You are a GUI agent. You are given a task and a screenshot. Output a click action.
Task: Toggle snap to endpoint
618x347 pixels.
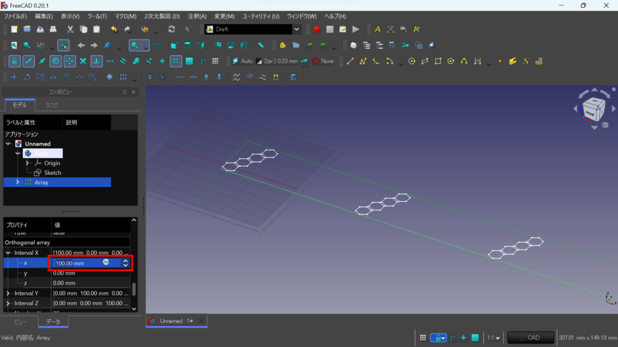point(28,61)
